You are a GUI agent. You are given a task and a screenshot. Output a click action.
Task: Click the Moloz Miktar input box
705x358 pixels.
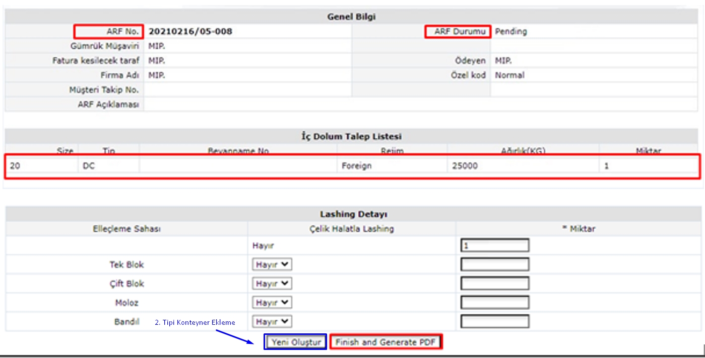coord(494,303)
